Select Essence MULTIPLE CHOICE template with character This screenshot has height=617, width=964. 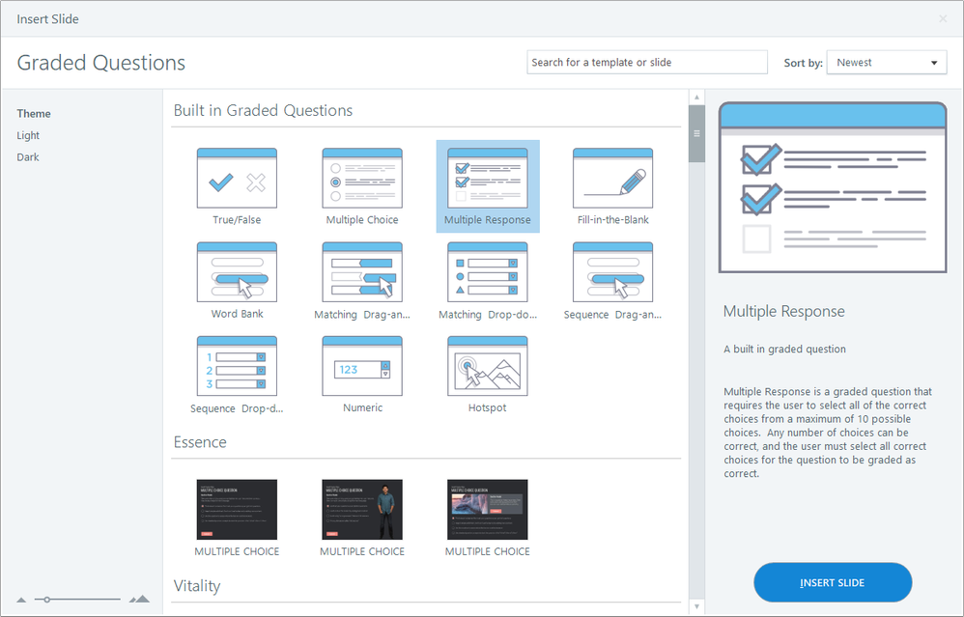(x=362, y=510)
